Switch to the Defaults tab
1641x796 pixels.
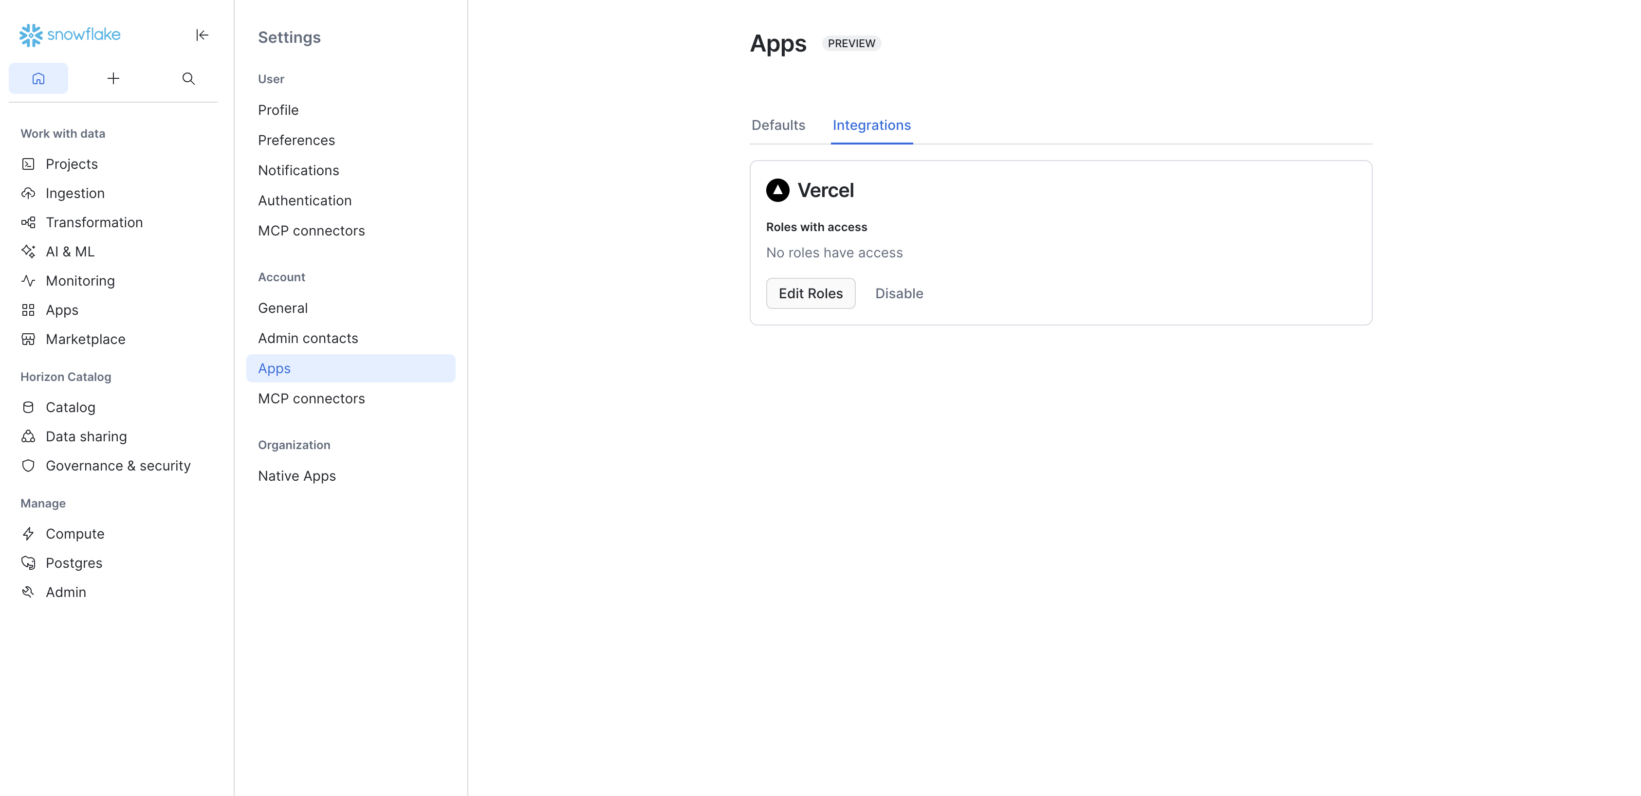pyautogui.click(x=778, y=126)
